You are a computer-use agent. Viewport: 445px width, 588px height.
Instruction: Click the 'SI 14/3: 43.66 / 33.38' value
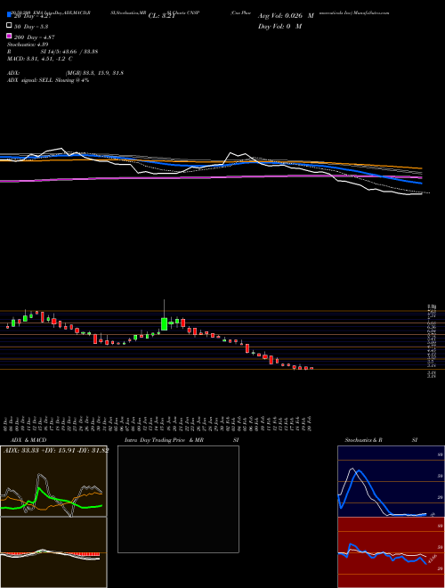click(x=69, y=52)
